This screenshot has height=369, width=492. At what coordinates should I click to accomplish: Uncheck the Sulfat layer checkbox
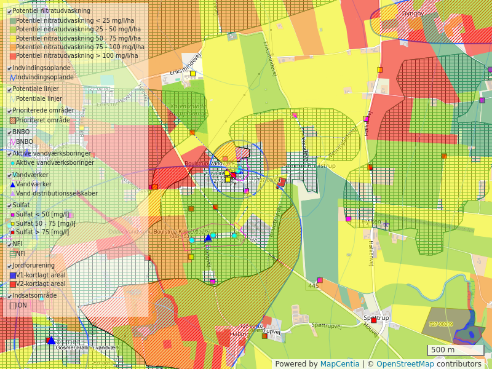pos(9,205)
